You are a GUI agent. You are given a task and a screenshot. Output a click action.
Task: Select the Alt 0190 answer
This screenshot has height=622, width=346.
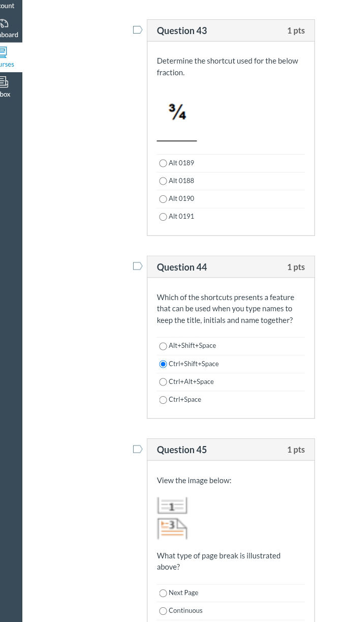(163, 198)
